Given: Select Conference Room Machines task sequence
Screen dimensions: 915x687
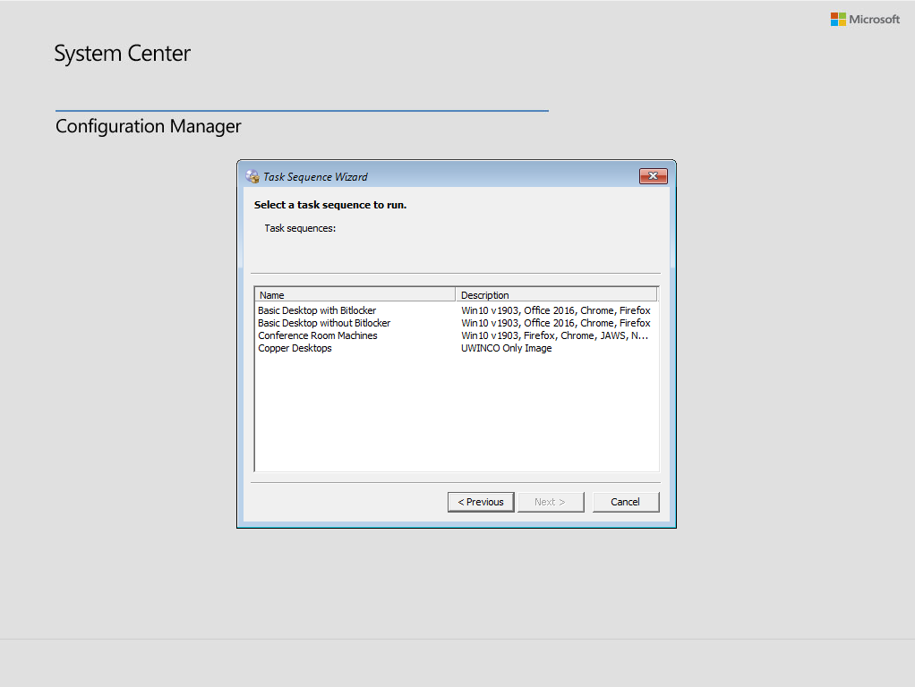Looking at the screenshot, I should point(318,335).
